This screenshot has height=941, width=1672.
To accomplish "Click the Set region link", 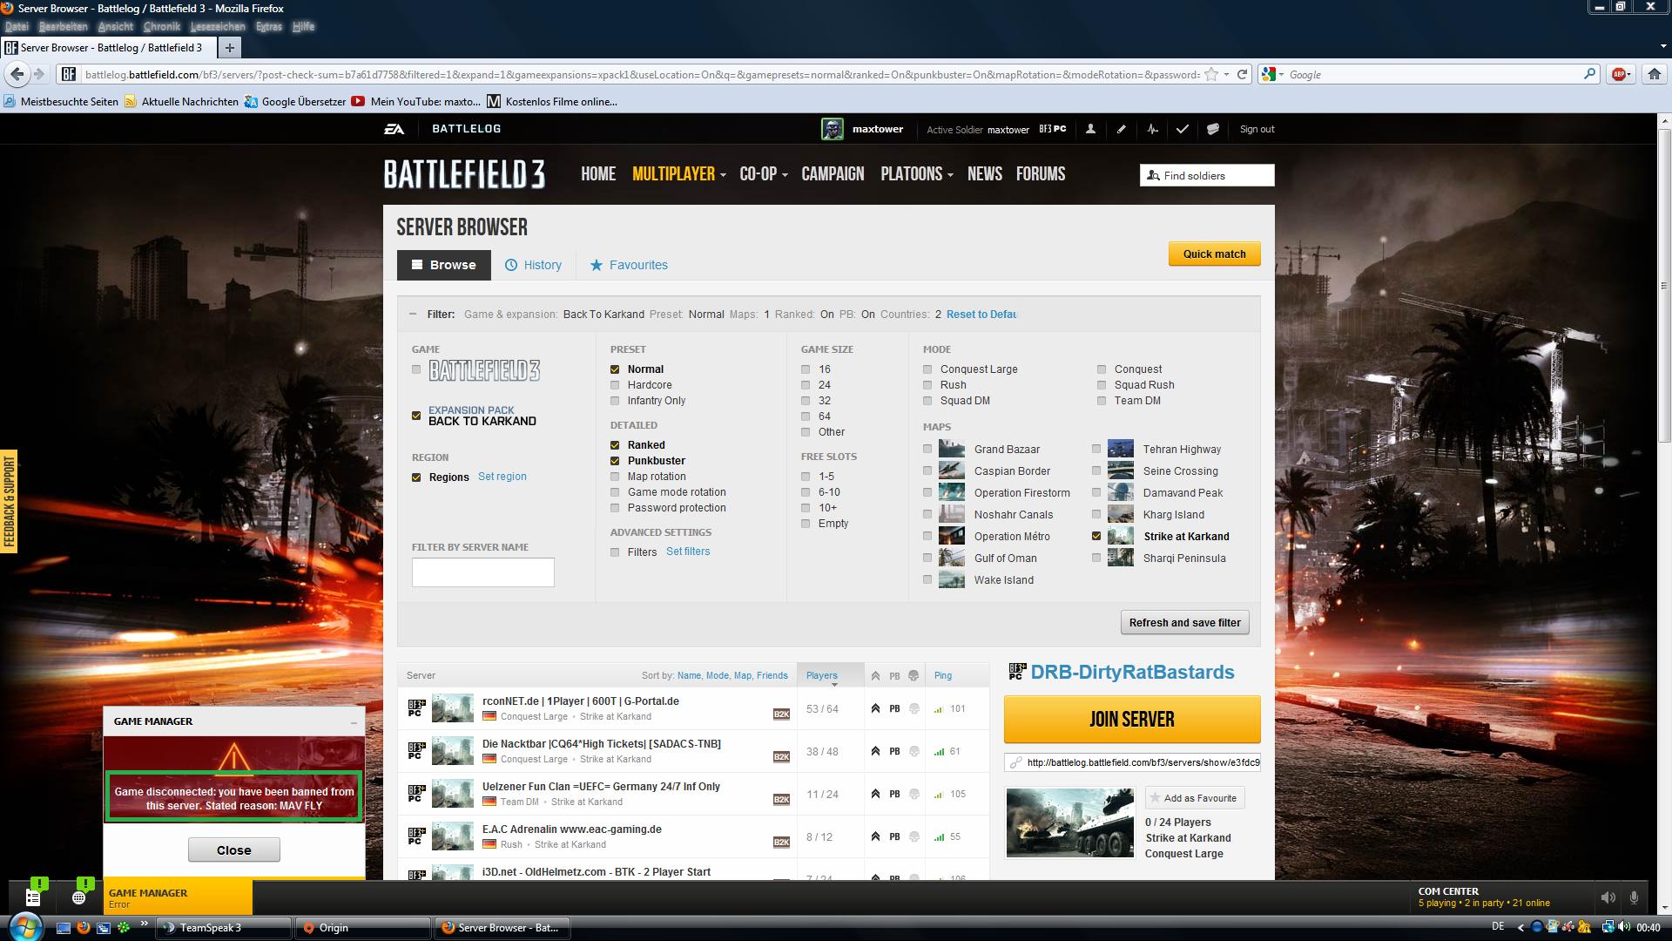I will pyautogui.click(x=502, y=477).
